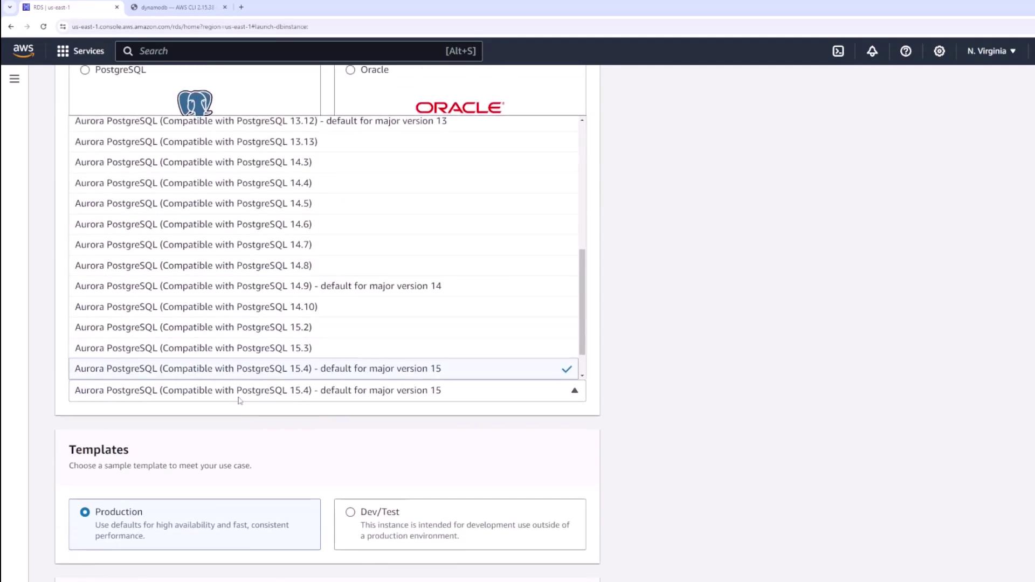Pick Aurora PostgreSQL 15.3 version option
The height and width of the screenshot is (582, 1035).
coord(193,348)
